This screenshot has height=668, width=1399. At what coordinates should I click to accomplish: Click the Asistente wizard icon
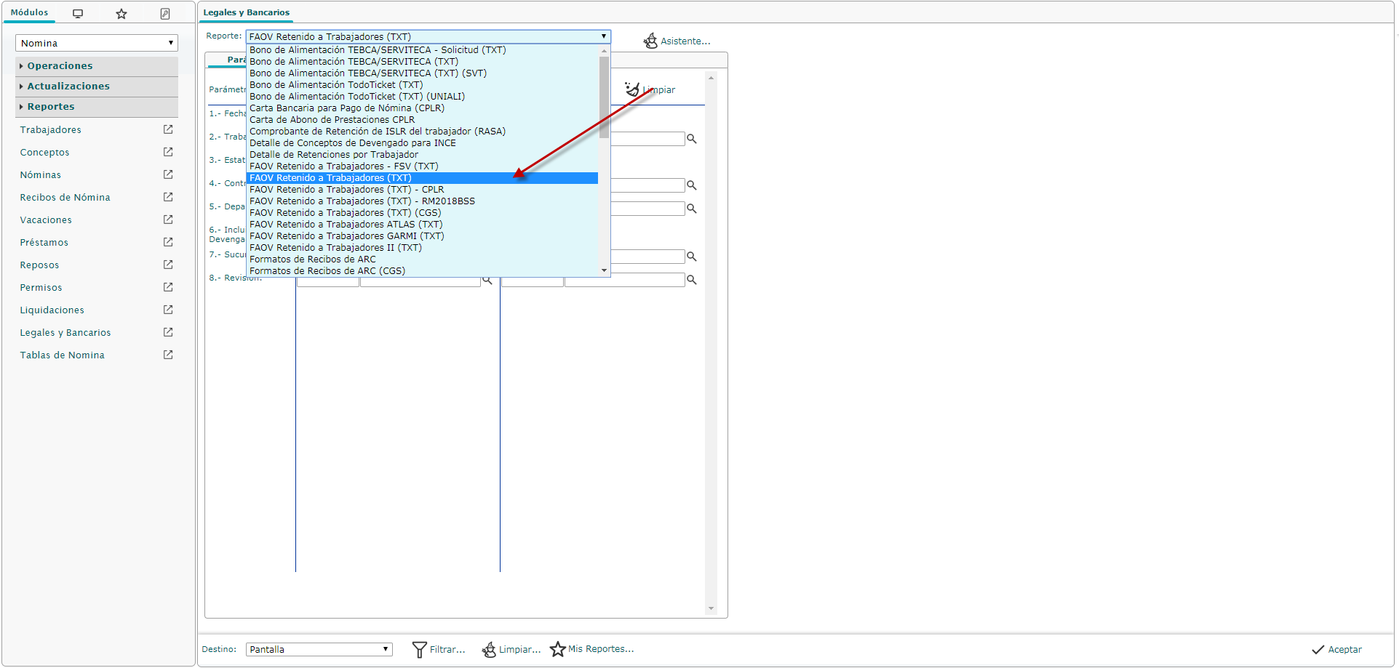coord(650,41)
